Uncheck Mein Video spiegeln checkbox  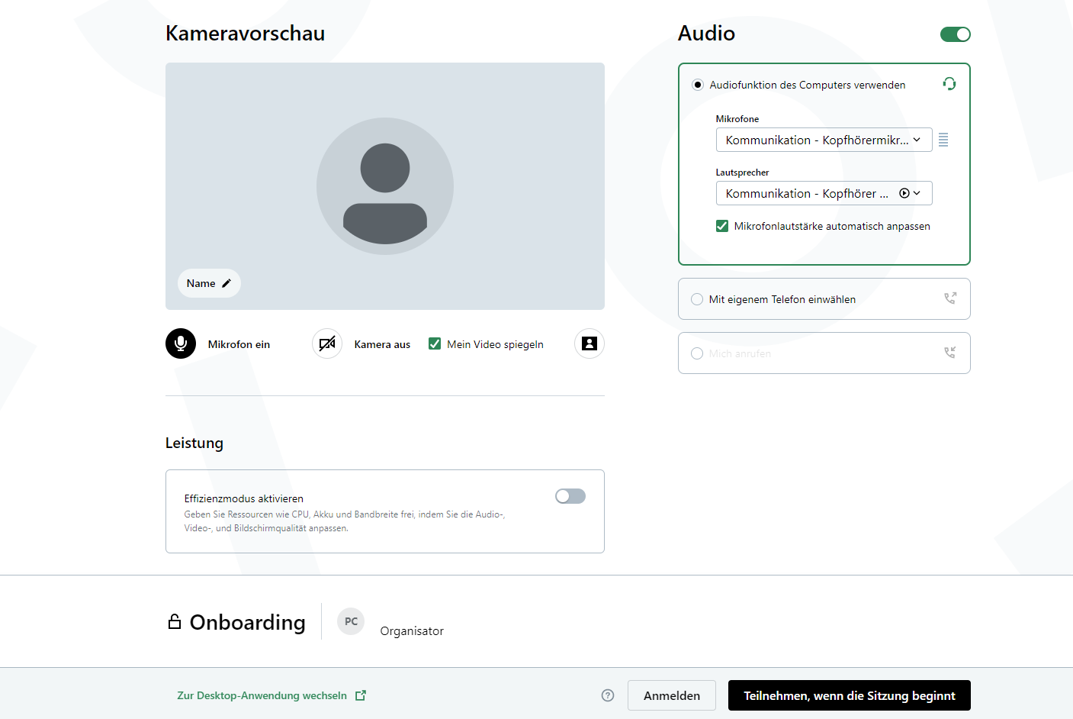pos(435,344)
